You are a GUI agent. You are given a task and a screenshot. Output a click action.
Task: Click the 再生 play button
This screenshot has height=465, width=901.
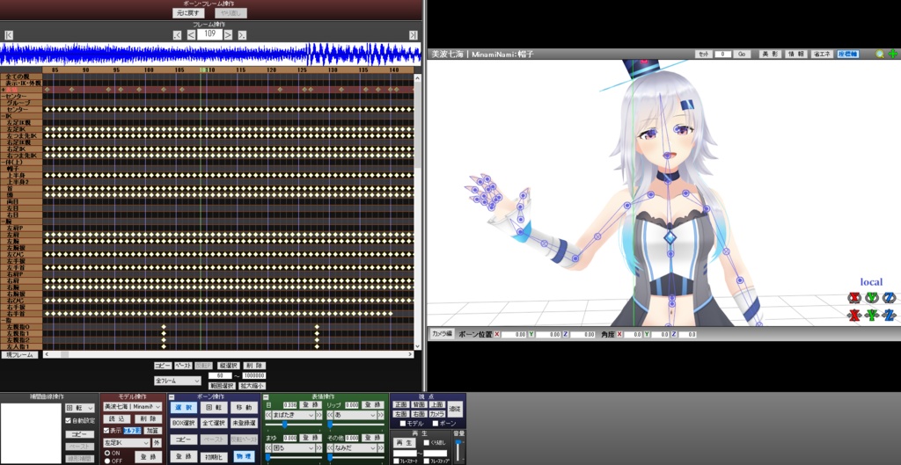pos(405,443)
